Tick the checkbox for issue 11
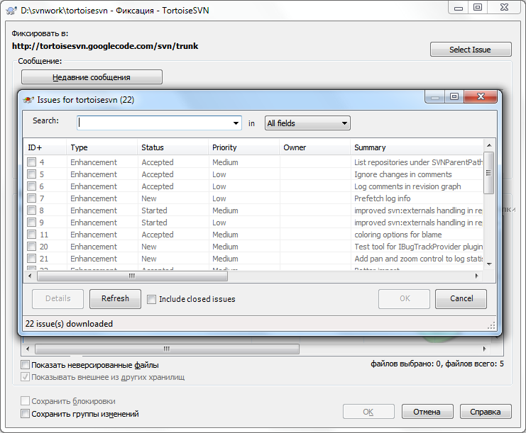Viewport: 526px width, 433px height. coord(31,235)
